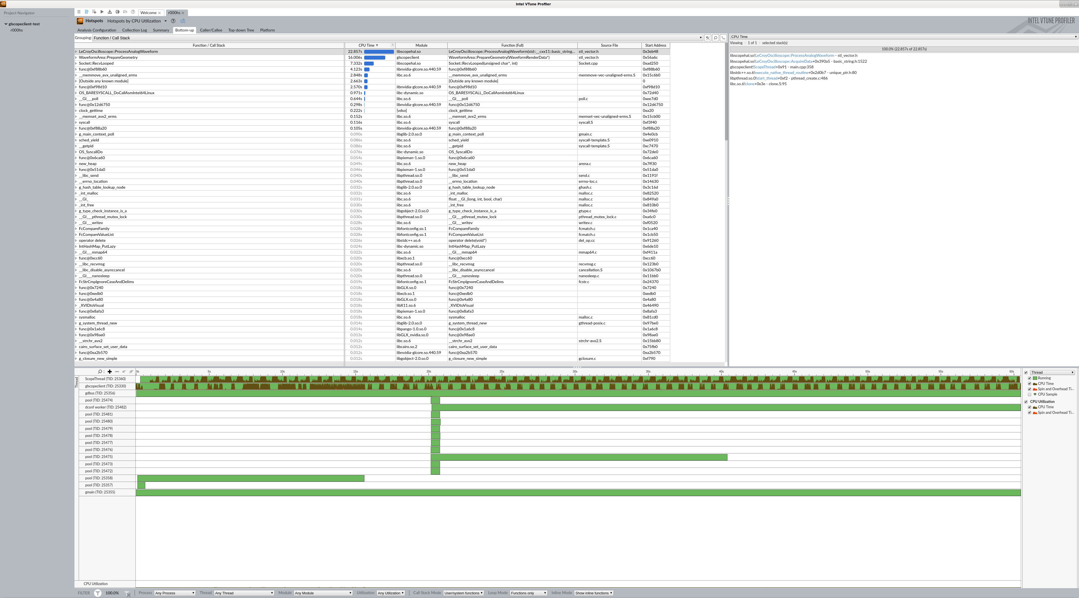Zoom in the timeline with the plus icon
The height and width of the screenshot is (598, 1079).
[110, 372]
